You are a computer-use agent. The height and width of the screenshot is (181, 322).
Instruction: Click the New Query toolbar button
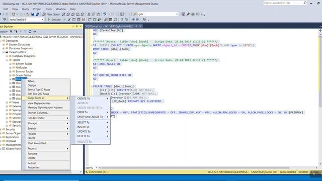click(51, 14)
